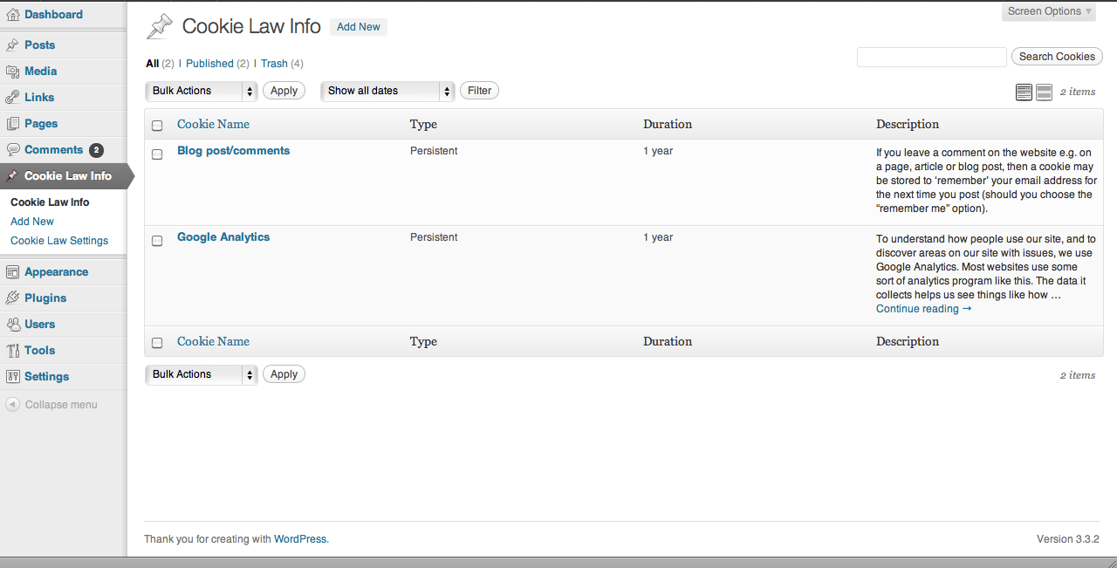This screenshot has height=568, width=1117.
Task: Click the Plugins plug icon
Action: pyautogui.click(x=12, y=298)
